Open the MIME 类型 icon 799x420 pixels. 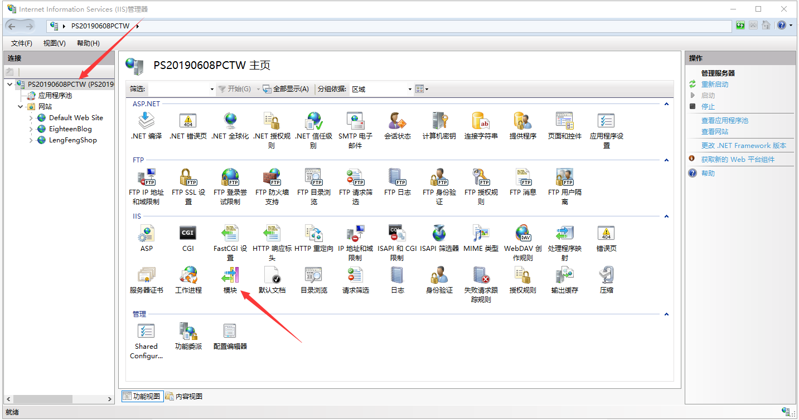point(481,238)
